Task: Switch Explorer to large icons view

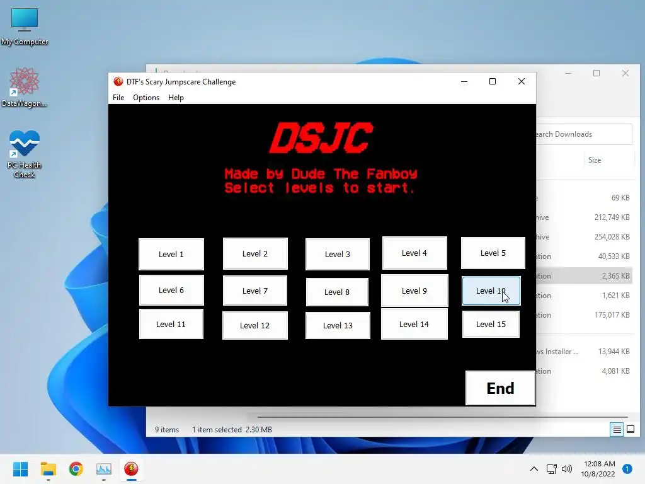Action: click(630, 430)
